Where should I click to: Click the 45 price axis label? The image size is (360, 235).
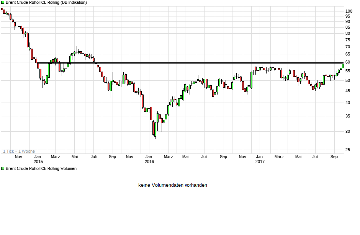pyautogui.click(x=348, y=91)
